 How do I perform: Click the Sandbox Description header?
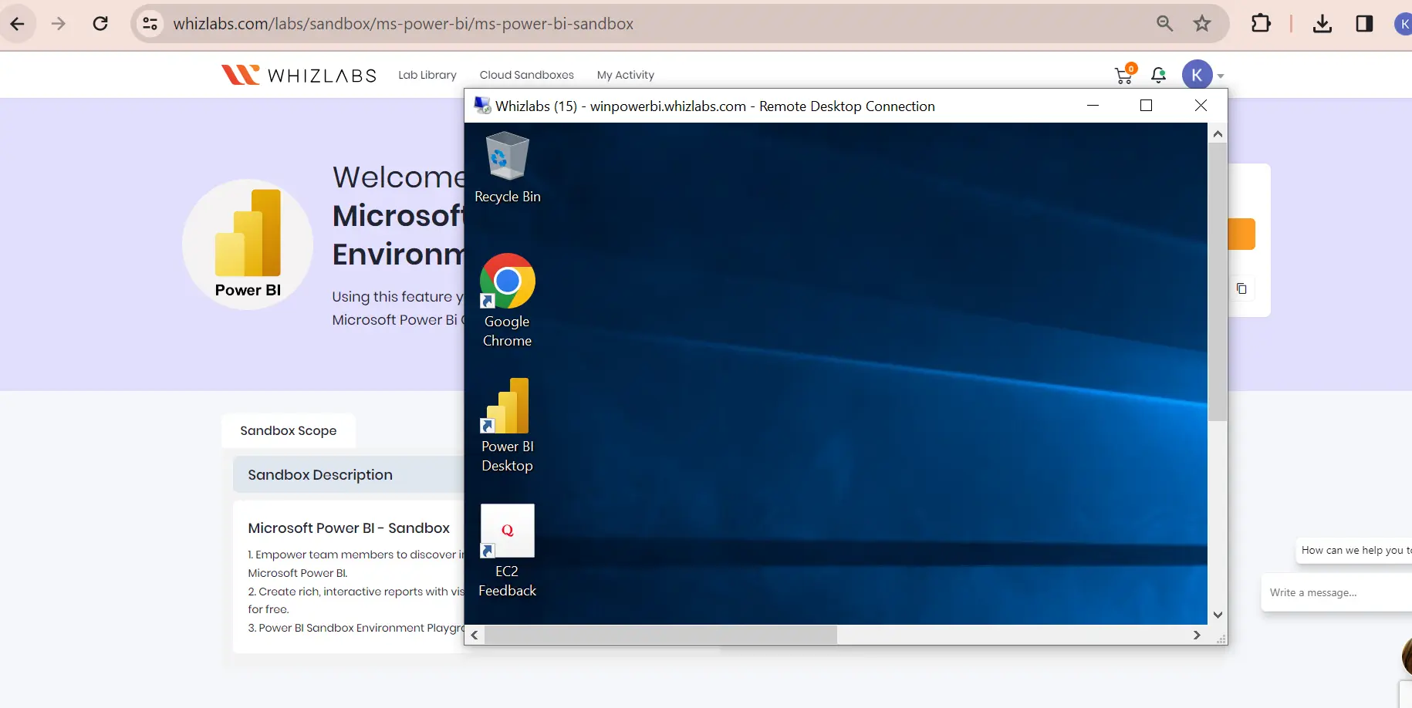349,474
